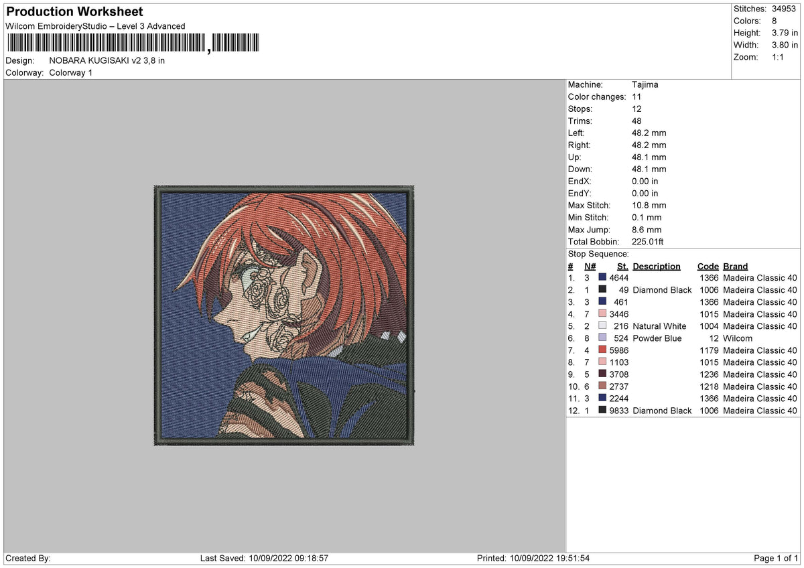Screen dimensions: 804x568
Task: Click the Brand column header
Action: 735,267
